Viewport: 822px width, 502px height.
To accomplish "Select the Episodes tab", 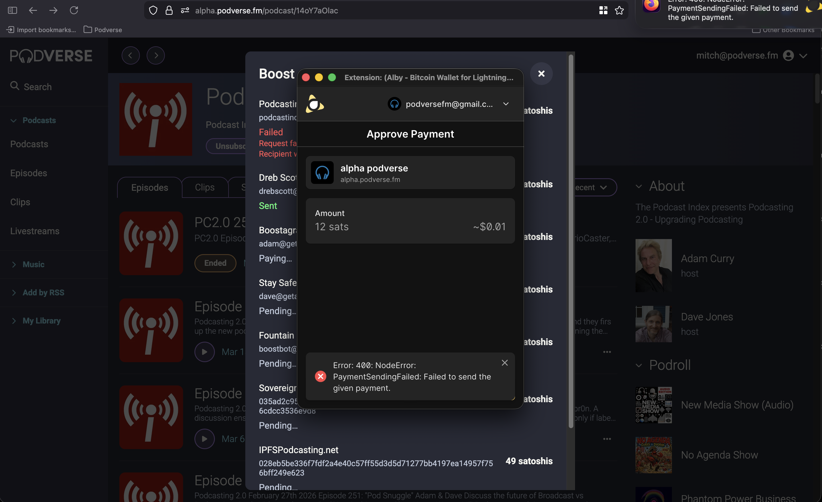I will coord(150,187).
